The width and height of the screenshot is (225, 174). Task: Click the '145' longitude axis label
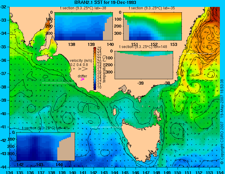125,172
